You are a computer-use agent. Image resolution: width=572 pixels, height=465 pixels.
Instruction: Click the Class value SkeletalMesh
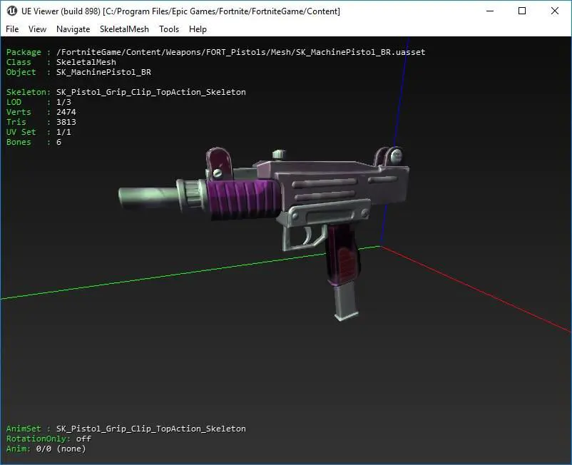point(86,62)
